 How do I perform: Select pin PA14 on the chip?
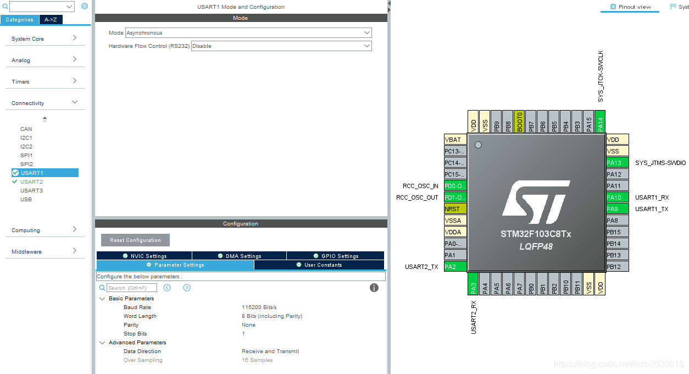[600, 121]
